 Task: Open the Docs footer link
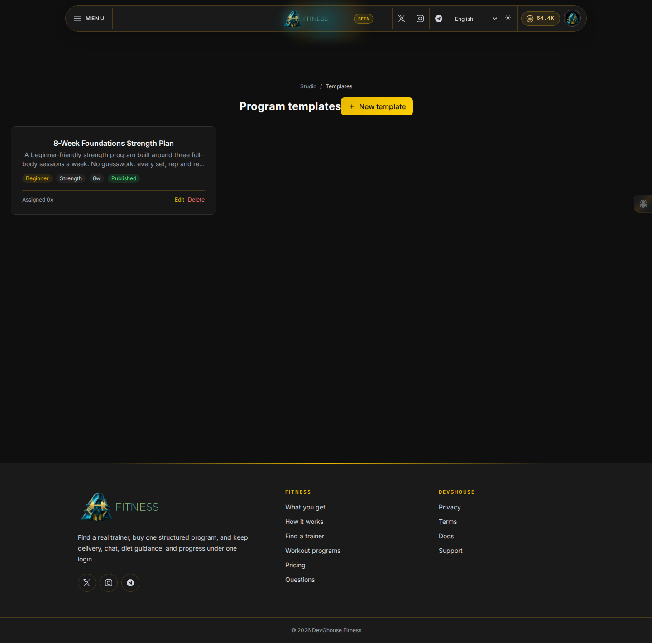tap(446, 536)
